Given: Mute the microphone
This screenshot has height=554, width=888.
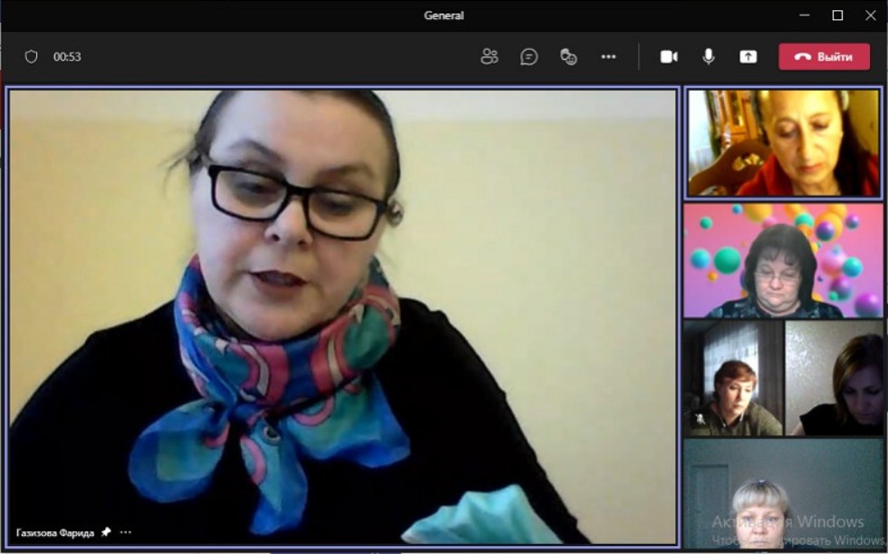Looking at the screenshot, I should (x=709, y=56).
